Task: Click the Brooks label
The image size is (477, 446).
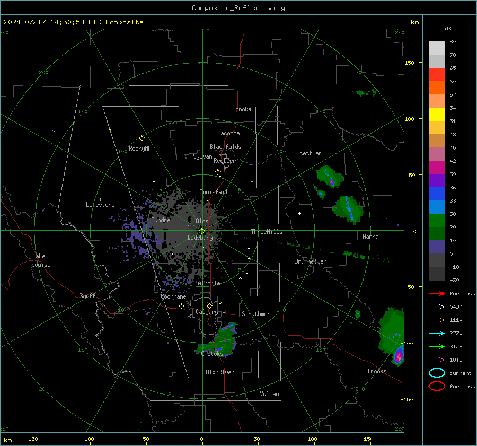Action: 377,371
